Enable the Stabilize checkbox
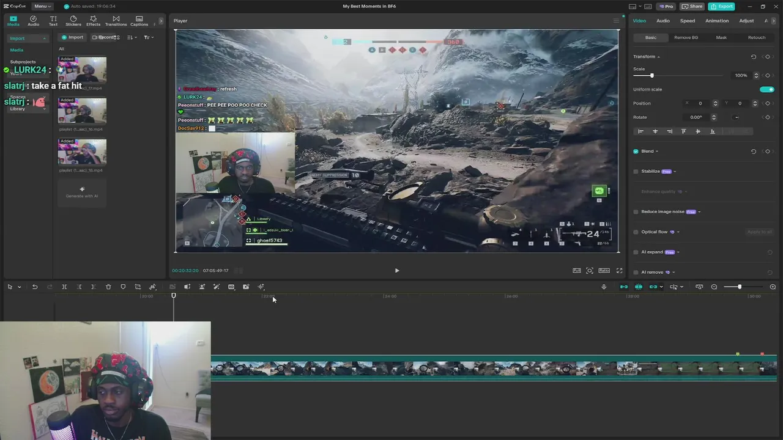The height and width of the screenshot is (440, 783). [x=636, y=172]
